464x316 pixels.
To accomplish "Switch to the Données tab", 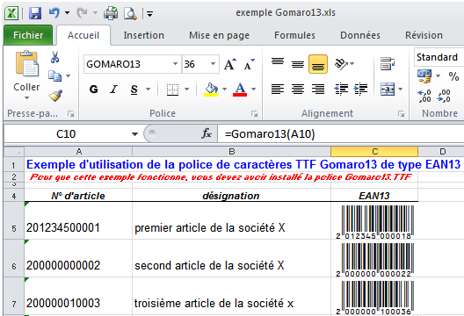I will point(360,35).
